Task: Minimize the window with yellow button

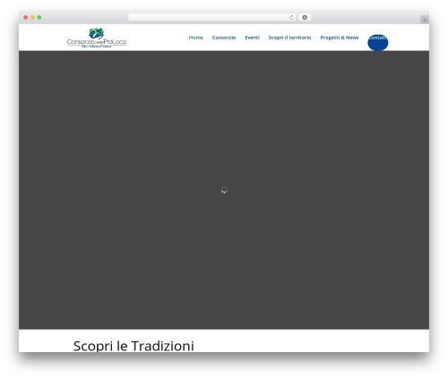Action: [32, 17]
